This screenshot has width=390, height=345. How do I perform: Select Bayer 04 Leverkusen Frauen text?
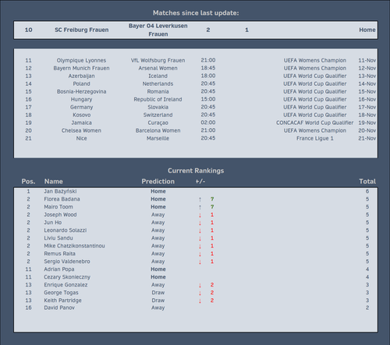158,30
